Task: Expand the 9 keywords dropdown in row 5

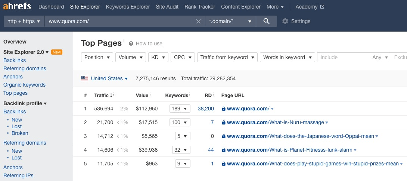Action: coord(183,164)
